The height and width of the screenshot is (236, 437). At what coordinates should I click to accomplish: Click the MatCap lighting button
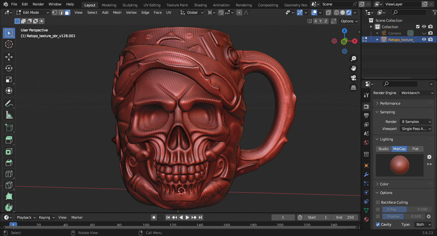point(400,149)
